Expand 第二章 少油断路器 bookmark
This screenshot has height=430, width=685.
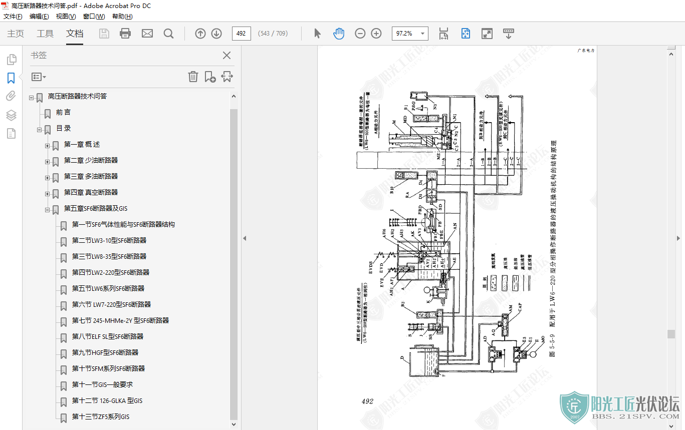[48, 162]
